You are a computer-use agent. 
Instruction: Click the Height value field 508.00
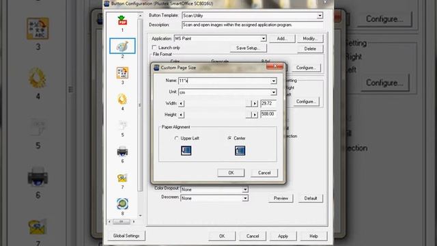point(268,114)
